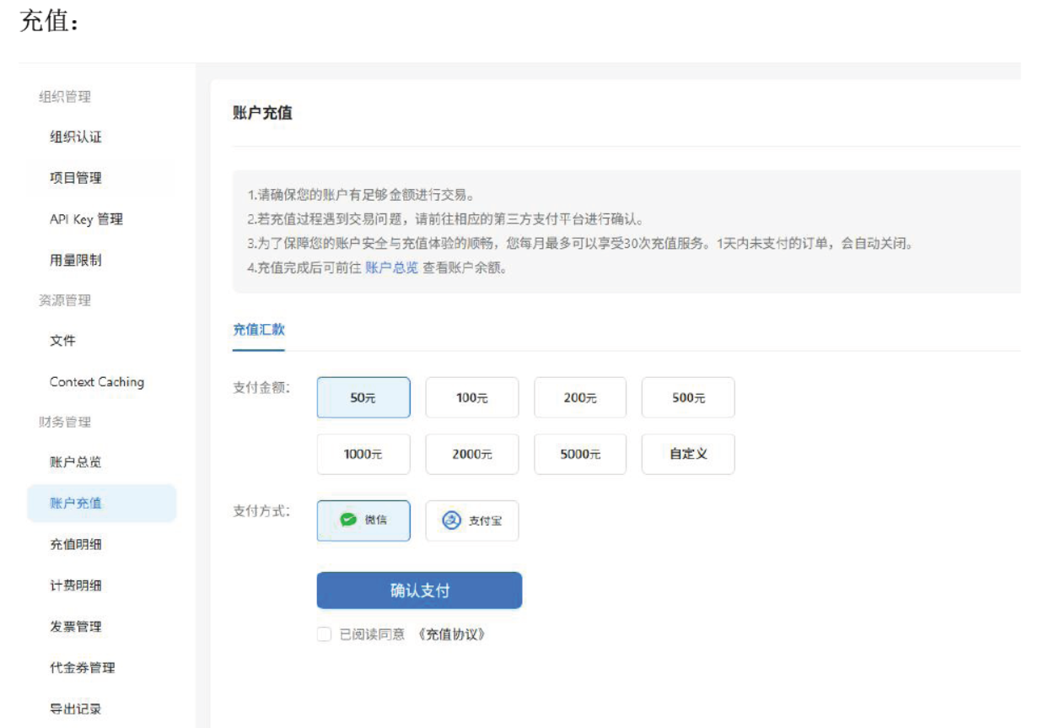This screenshot has width=1054, height=728.
Task: Choose the 200元 amount option
Action: click(x=580, y=397)
